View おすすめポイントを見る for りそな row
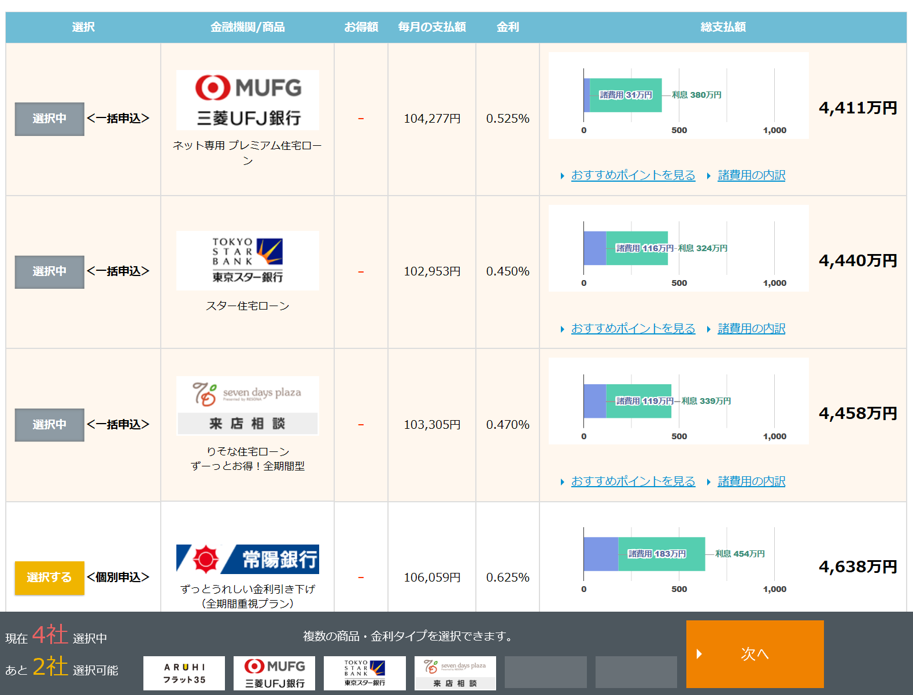Screen dimensions: 913x695 pyautogui.click(x=633, y=481)
